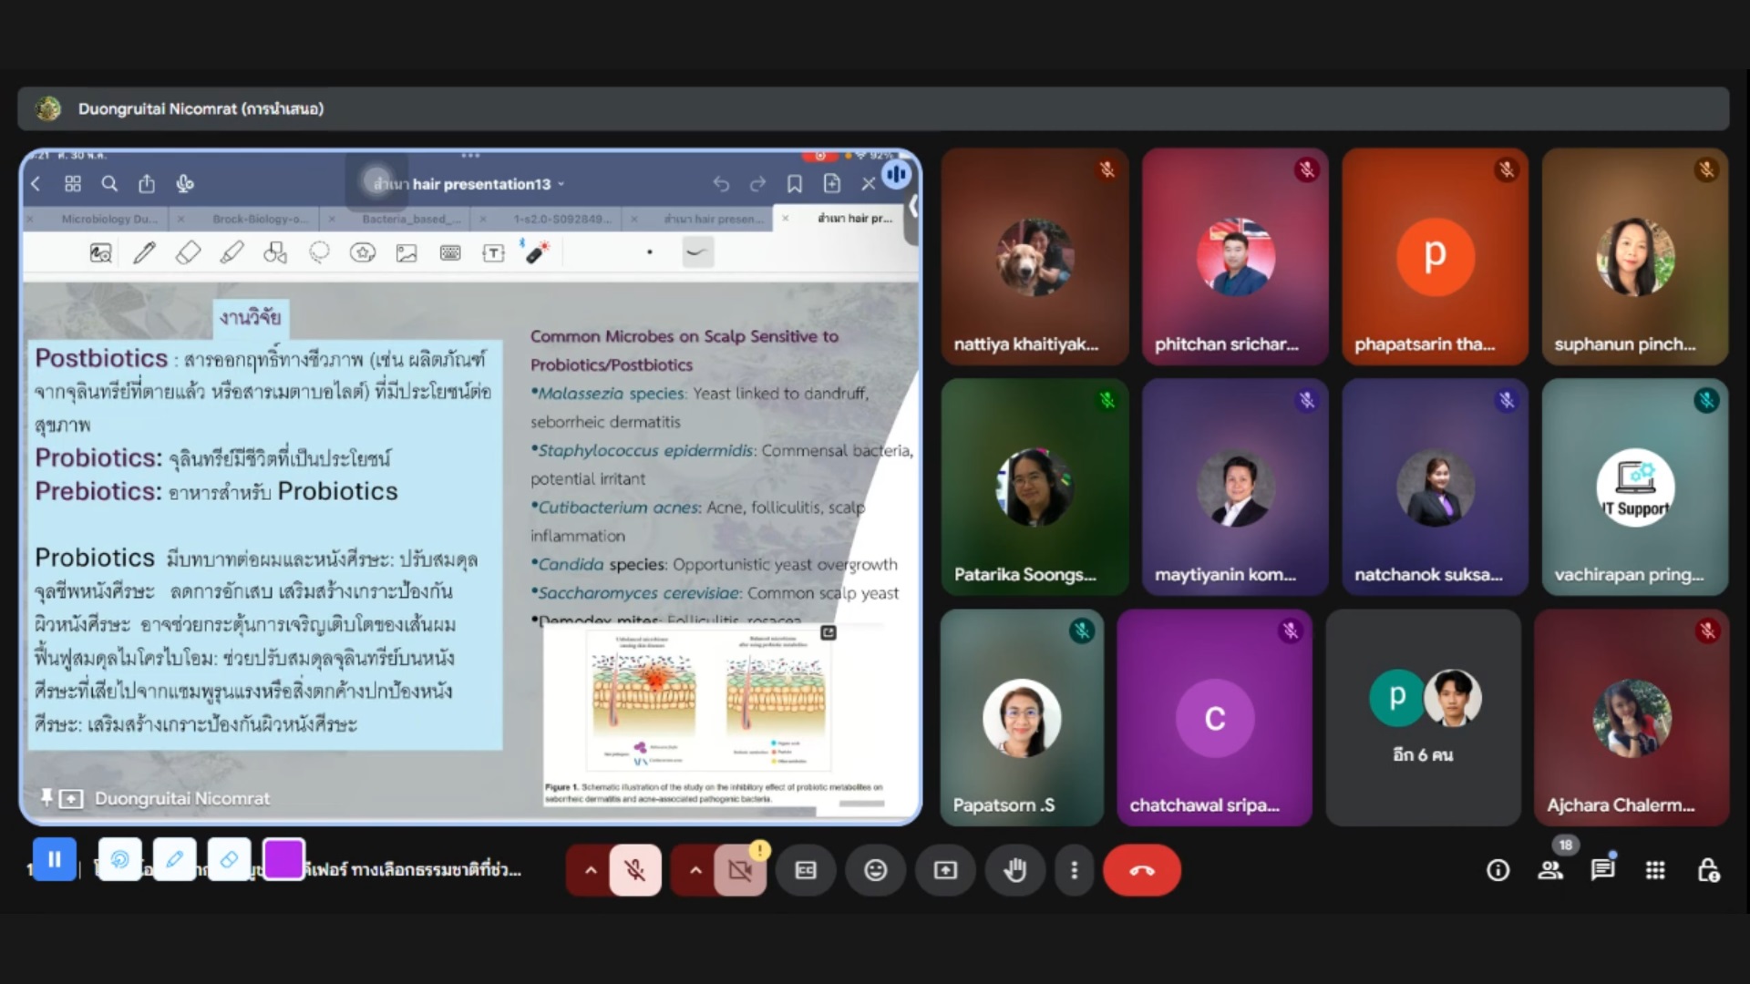Bookmark the current page
The width and height of the screenshot is (1750, 984).
coord(795,184)
